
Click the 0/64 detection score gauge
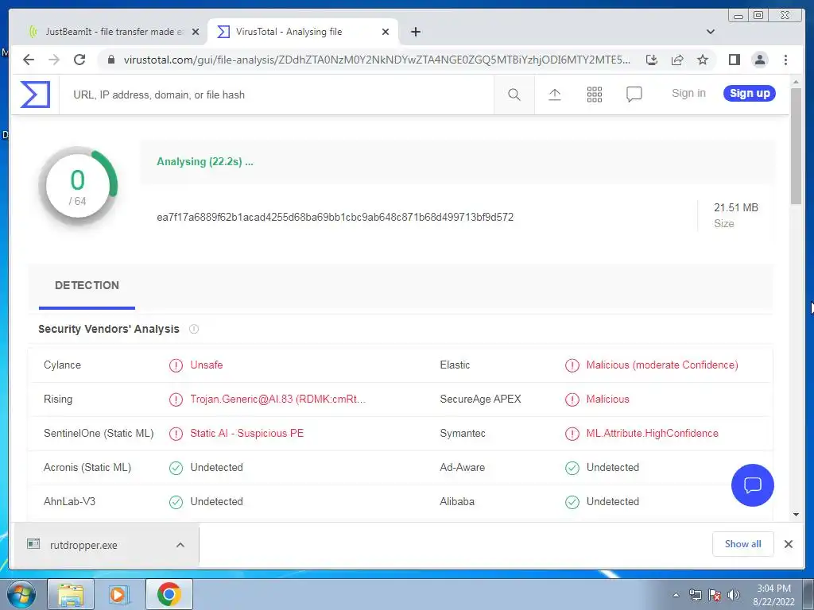[78, 187]
